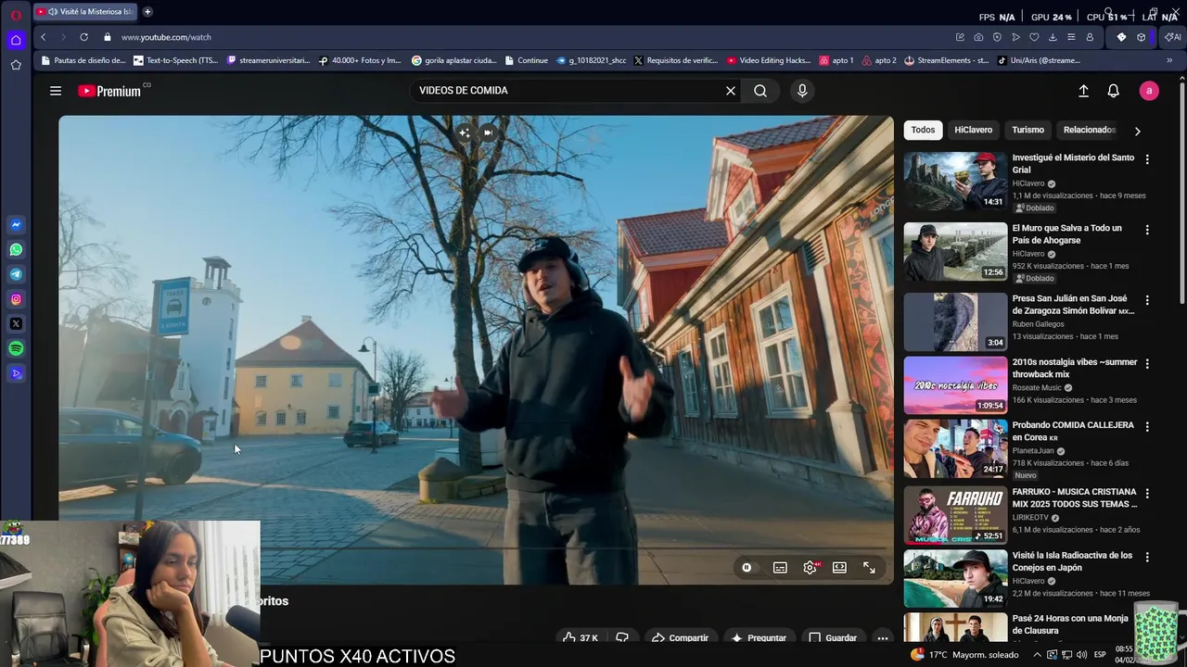Clear the search text with X

pyautogui.click(x=731, y=91)
